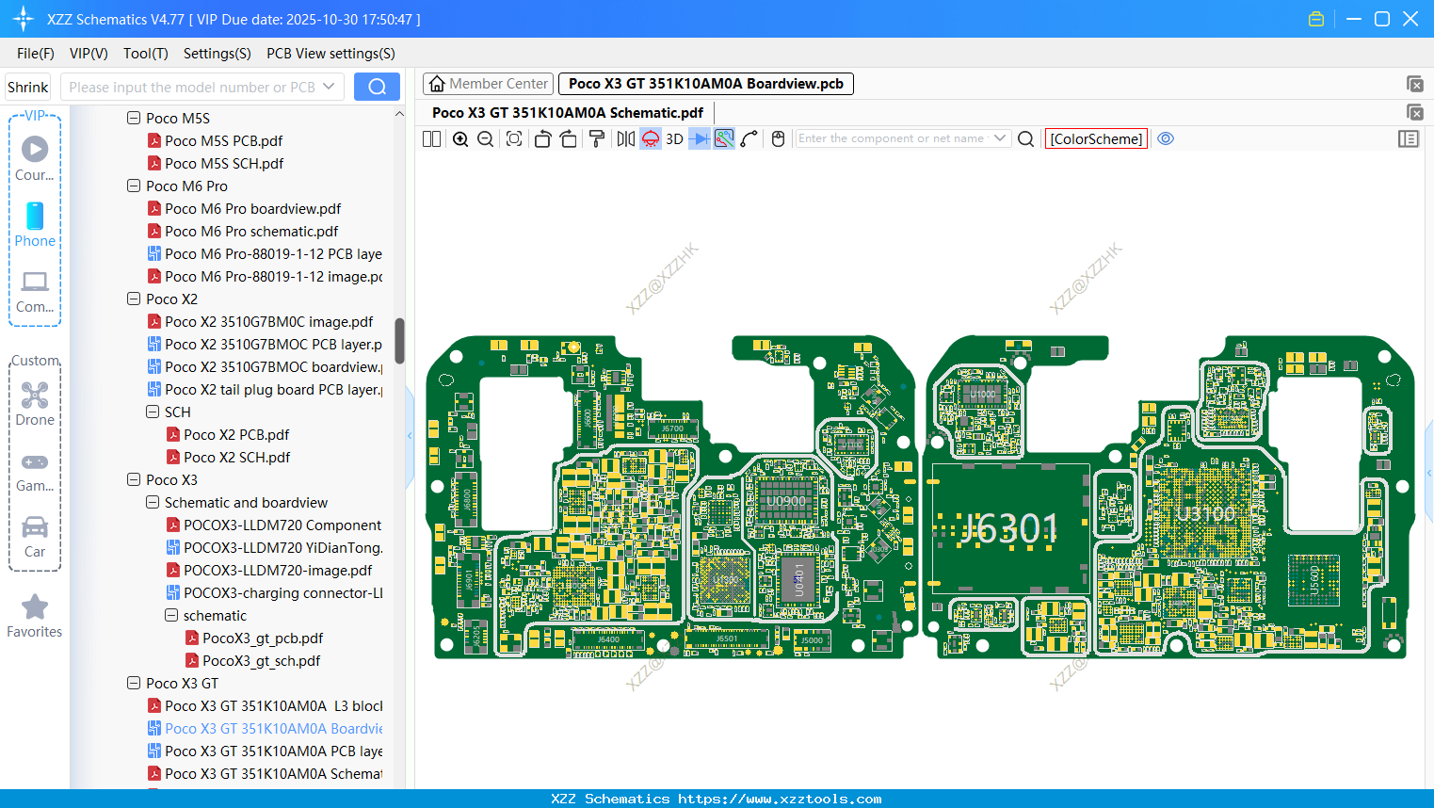Rotate the board clockwise
The width and height of the screenshot is (1434, 808).
tap(568, 138)
